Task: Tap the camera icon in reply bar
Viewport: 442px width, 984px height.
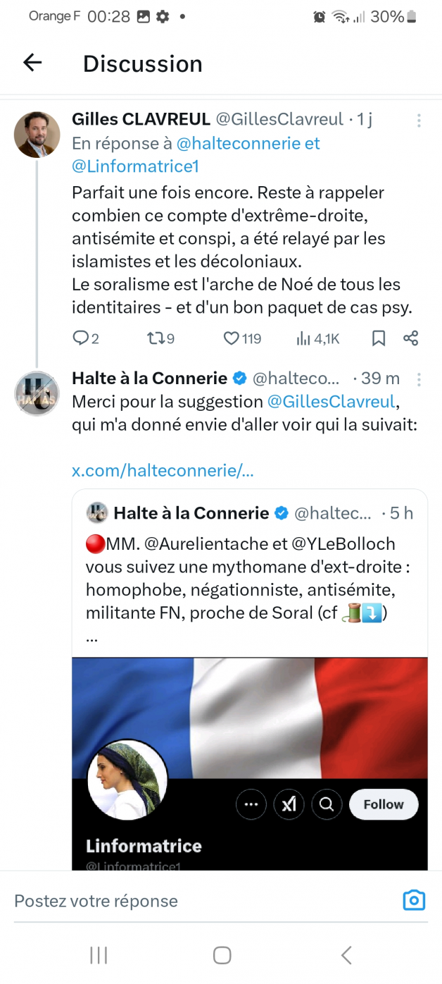Action: pyautogui.click(x=414, y=900)
